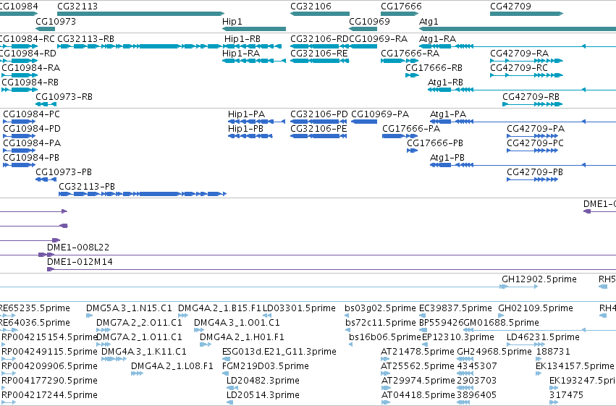Select the CG10969 gene label

[x=369, y=22]
